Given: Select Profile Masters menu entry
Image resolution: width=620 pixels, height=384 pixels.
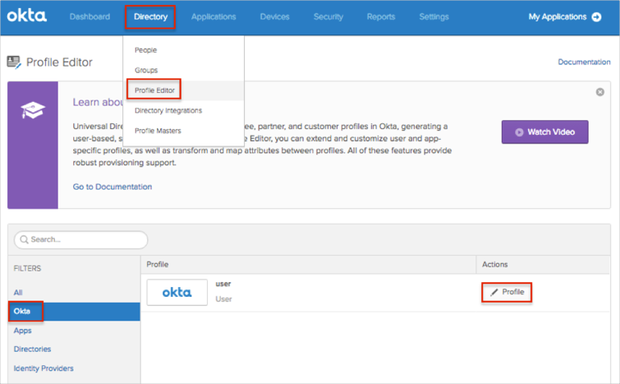Looking at the screenshot, I should (x=158, y=131).
